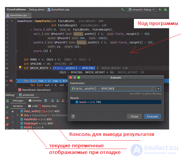The height and width of the screenshot is (158, 181).
Task: Click the selected expression on line 16
Action: pos(74,68)
